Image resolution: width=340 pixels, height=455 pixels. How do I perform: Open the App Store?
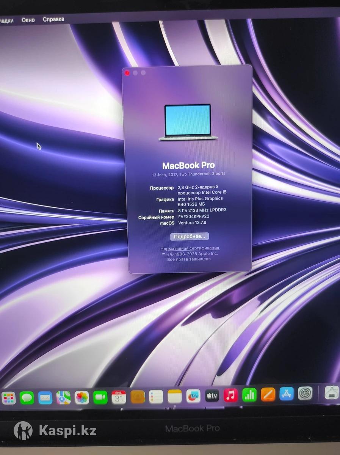click(287, 394)
